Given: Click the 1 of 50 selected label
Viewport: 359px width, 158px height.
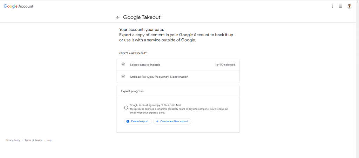Looking at the screenshot, I should pos(225,65).
